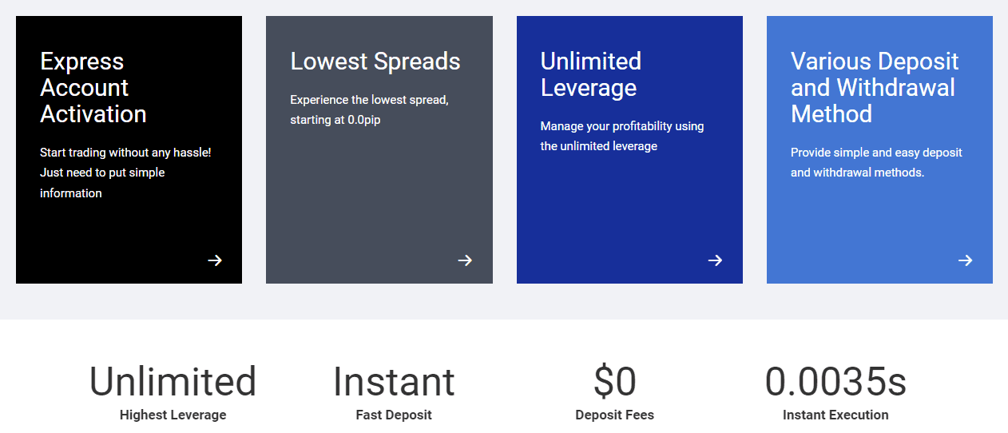Click arrow on Various Deposit and Withdrawal card
This screenshot has height=433, width=1008.
965,260
